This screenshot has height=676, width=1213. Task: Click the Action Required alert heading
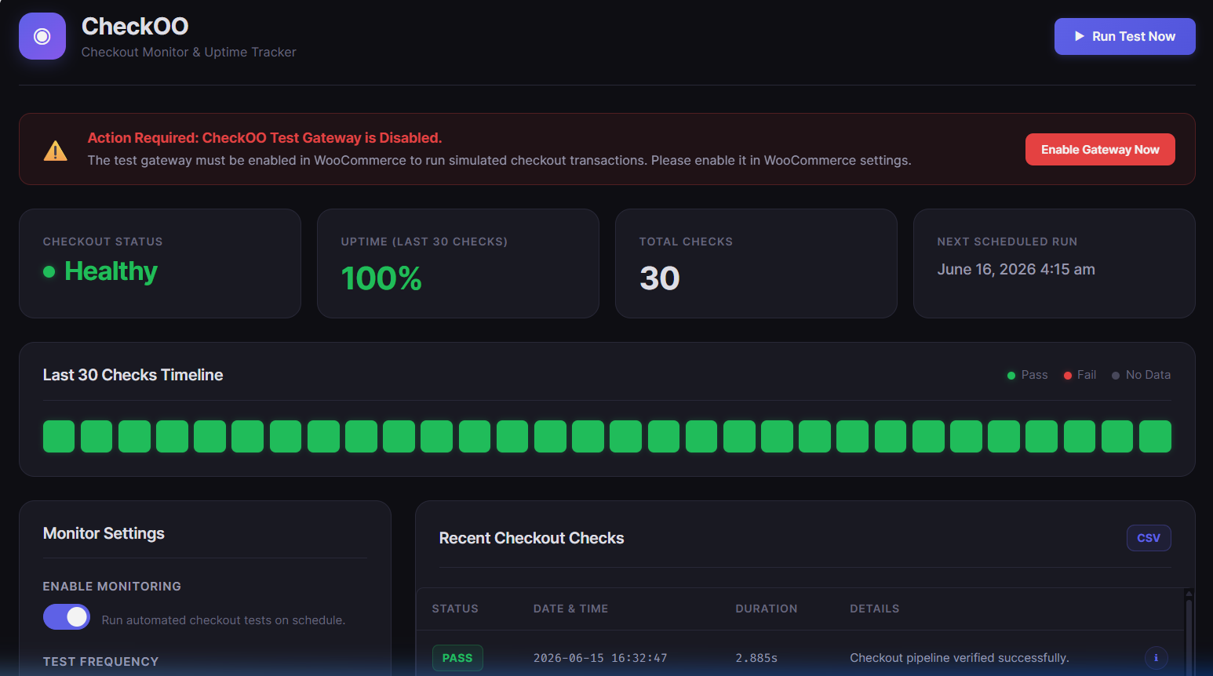264,138
